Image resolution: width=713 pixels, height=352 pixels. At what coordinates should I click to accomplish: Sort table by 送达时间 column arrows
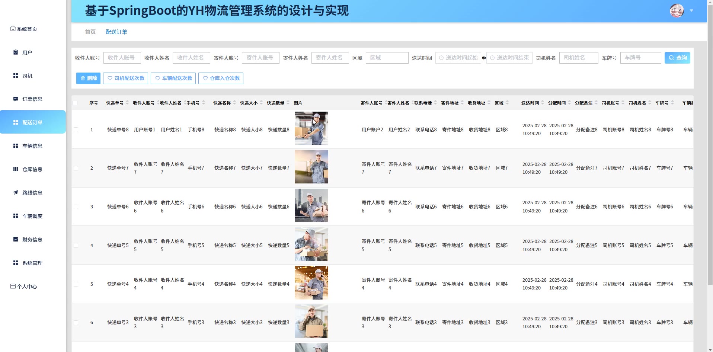[543, 103]
